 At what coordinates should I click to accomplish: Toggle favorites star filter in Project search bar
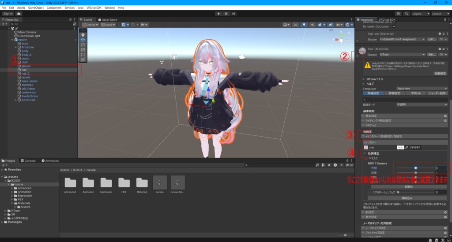click(x=341, y=165)
